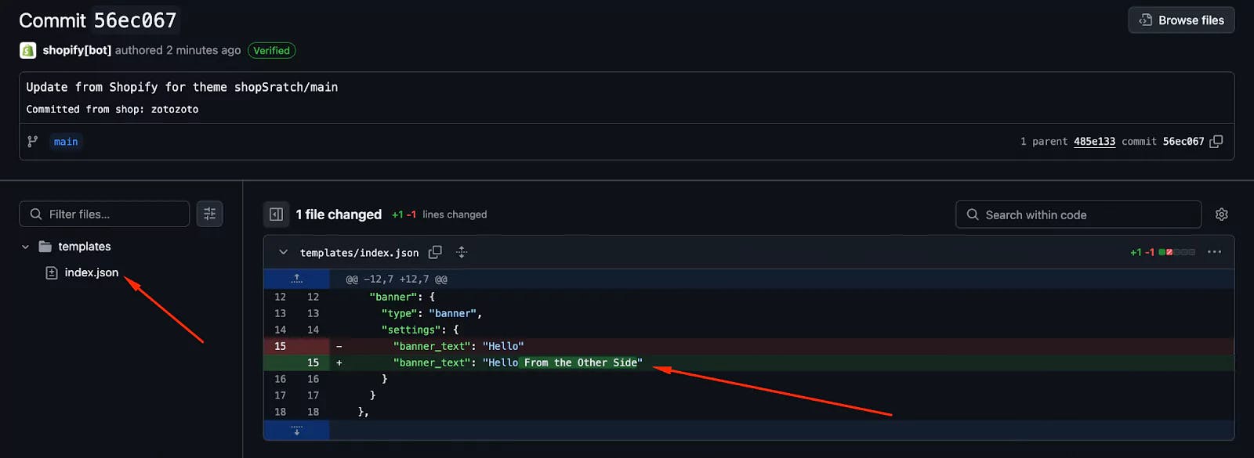The width and height of the screenshot is (1254, 458).
Task: Collapse the templates/index.json diff
Action: click(283, 252)
